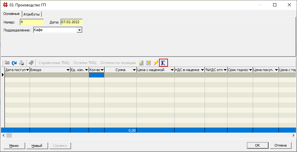
Task: Click the Меню button
Action: [x=14, y=146]
